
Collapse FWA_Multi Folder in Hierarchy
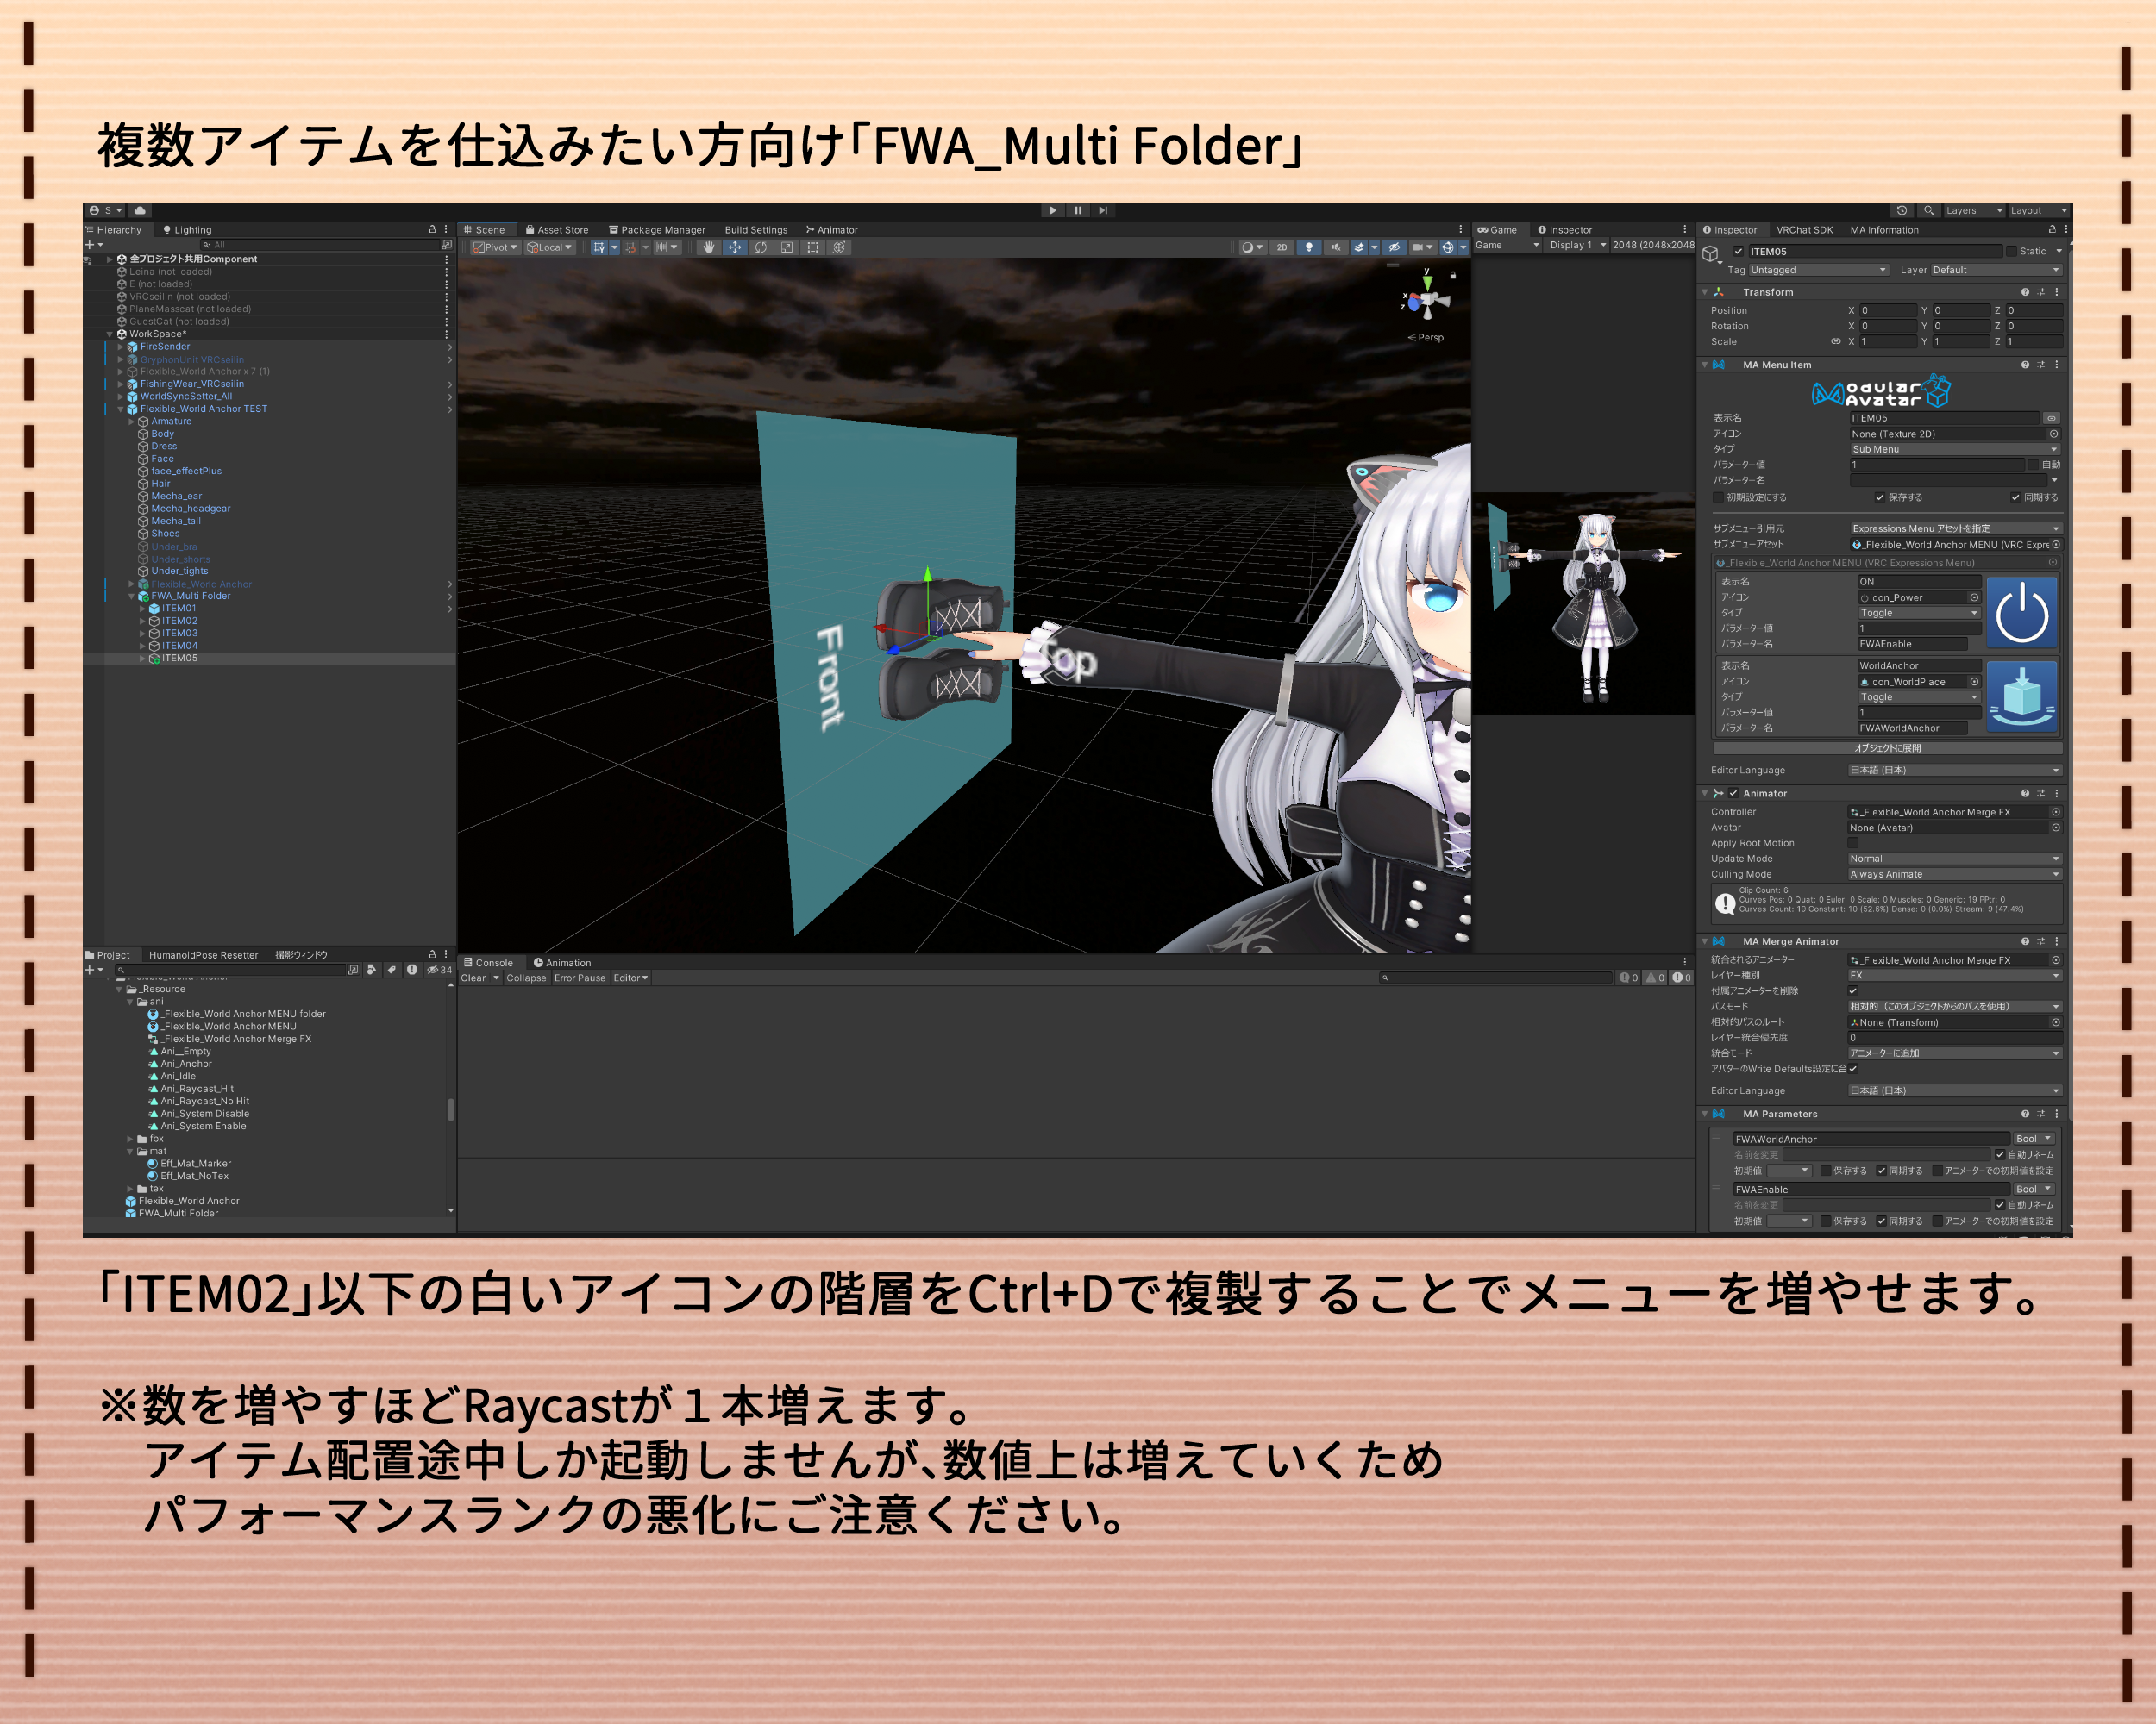tap(131, 597)
